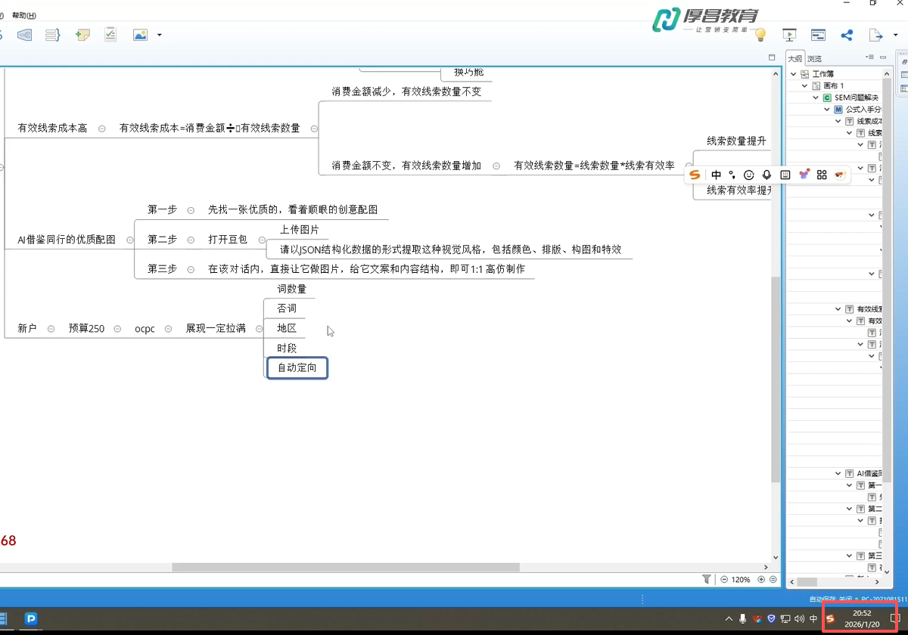
Task: Click the zoom in plus button
Action: (x=762, y=579)
